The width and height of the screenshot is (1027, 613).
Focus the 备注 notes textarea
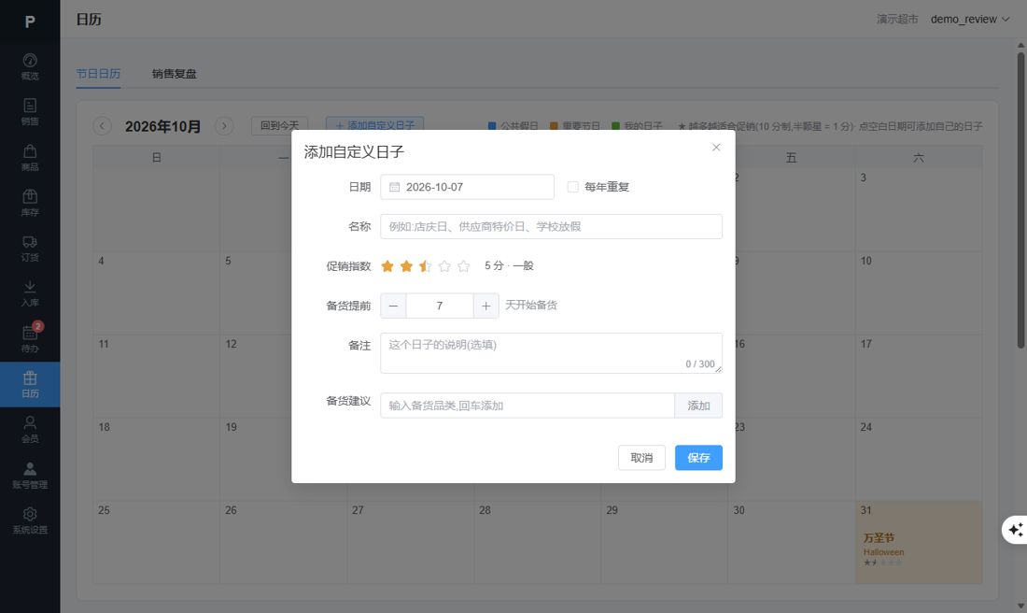(551, 353)
